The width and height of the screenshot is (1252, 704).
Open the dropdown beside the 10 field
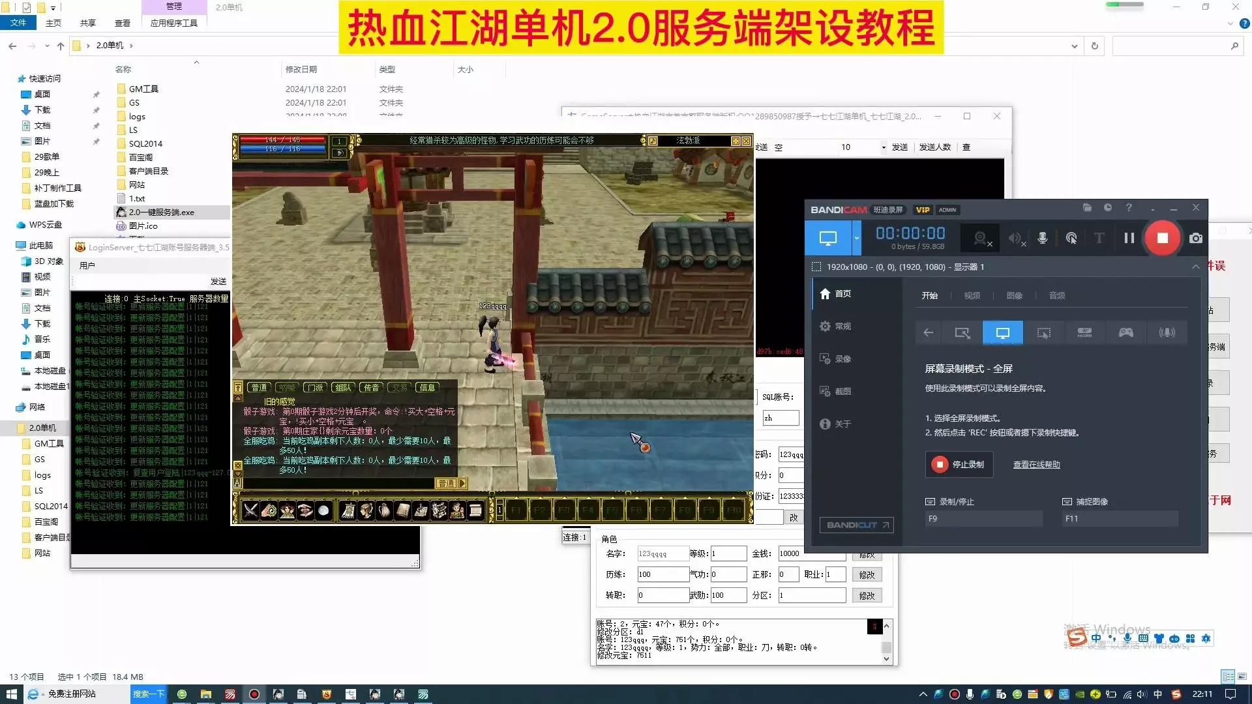click(x=884, y=147)
